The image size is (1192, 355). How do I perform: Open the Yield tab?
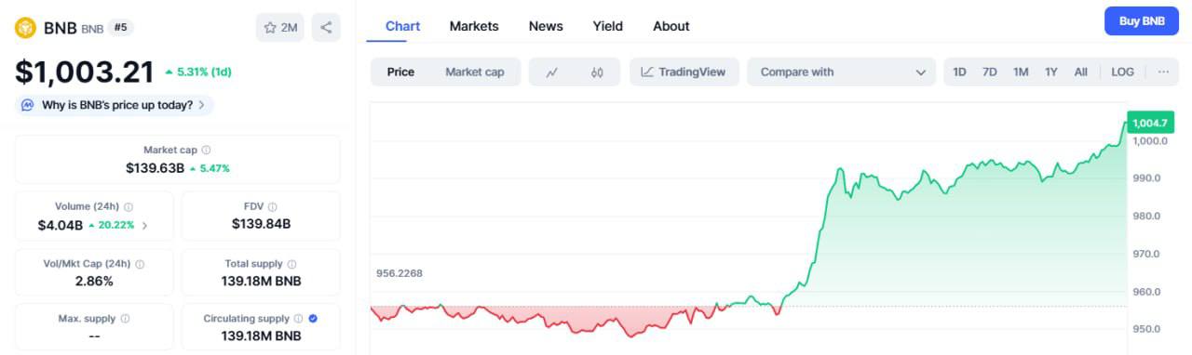click(608, 26)
